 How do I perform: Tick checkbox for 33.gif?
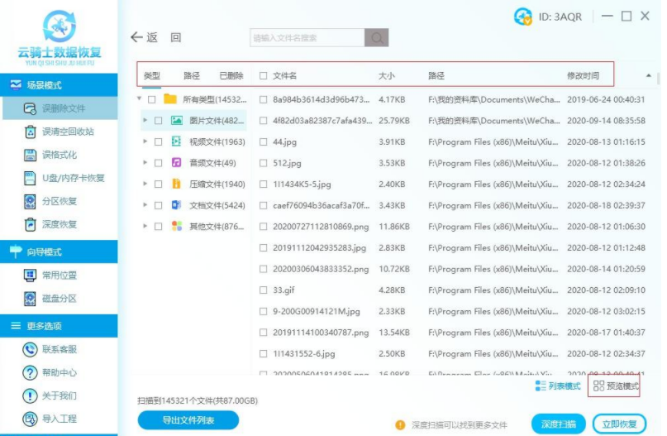(264, 290)
